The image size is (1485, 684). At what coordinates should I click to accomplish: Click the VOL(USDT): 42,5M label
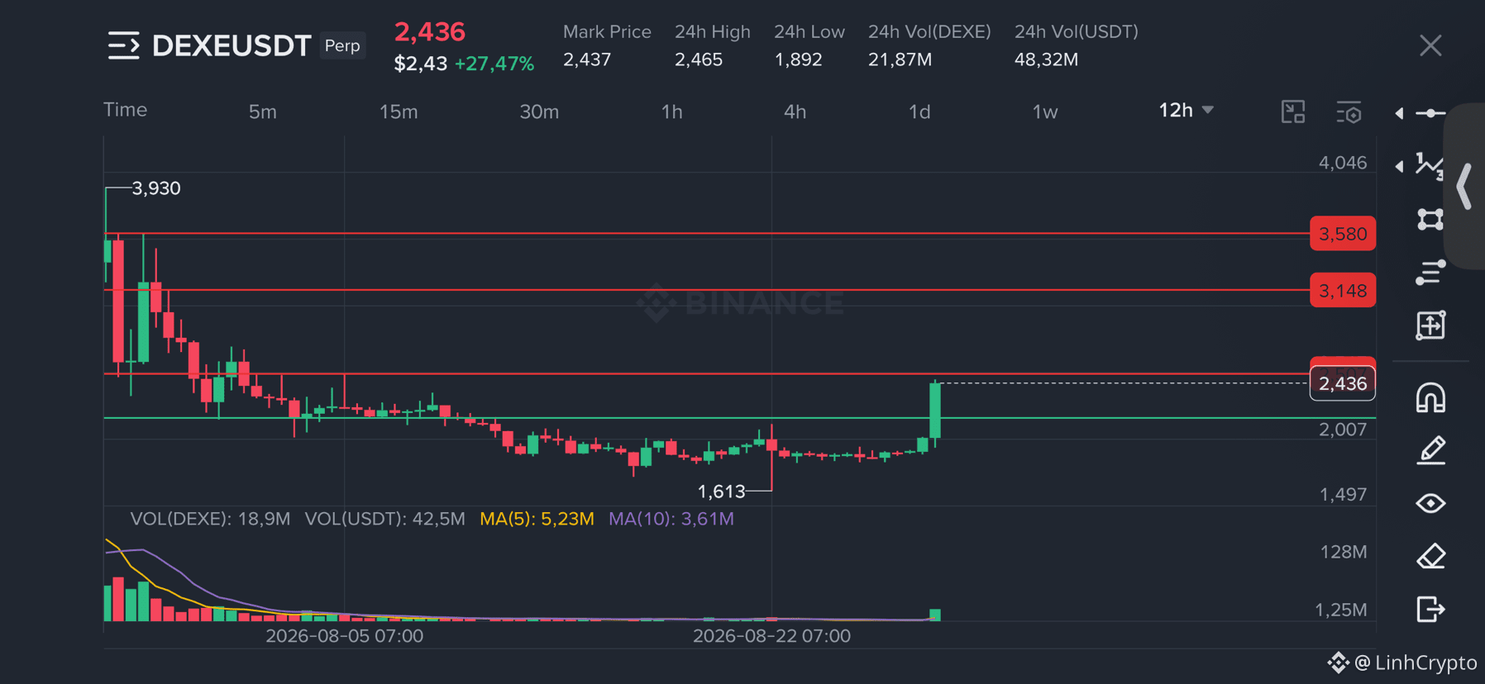click(x=385, y=519)
